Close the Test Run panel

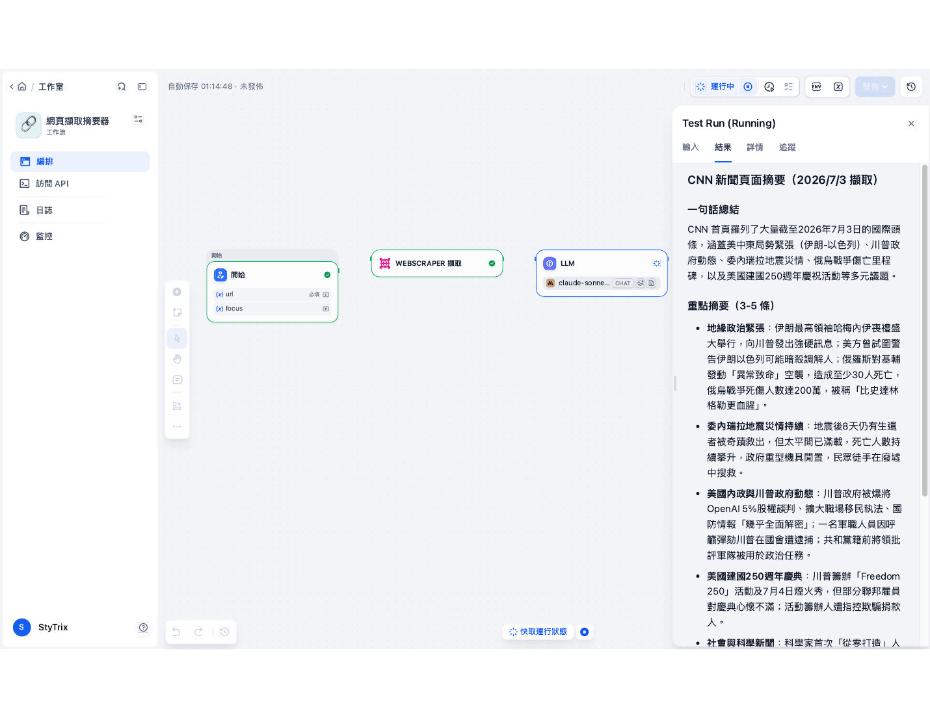tap(911, 123)
